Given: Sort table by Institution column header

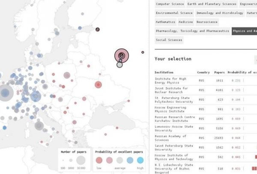Looking at the screenshot, I should [x=164, y=72].
